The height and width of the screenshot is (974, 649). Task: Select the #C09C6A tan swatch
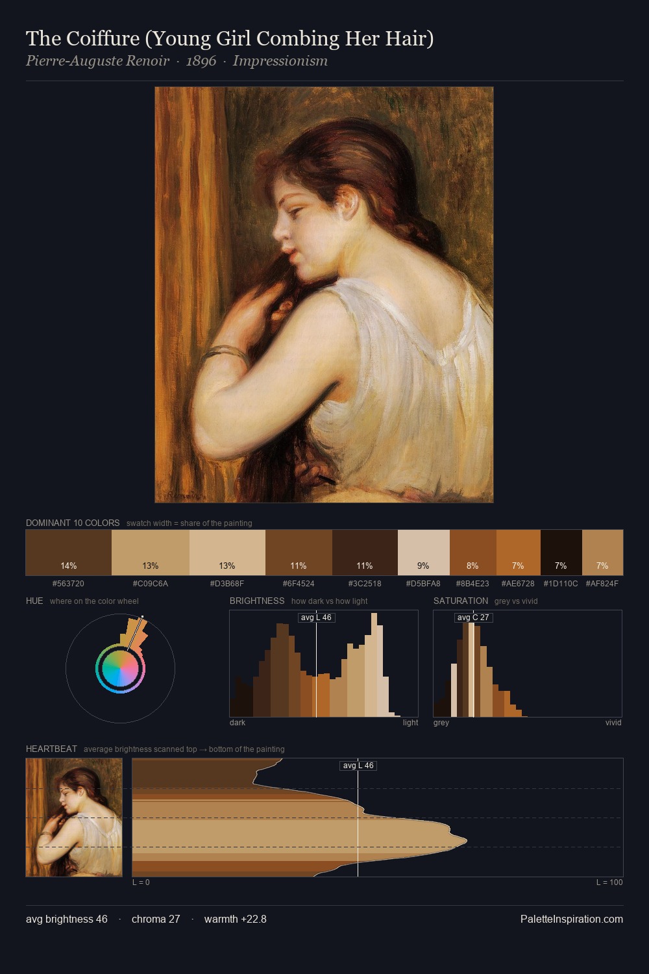pos(151,553)
